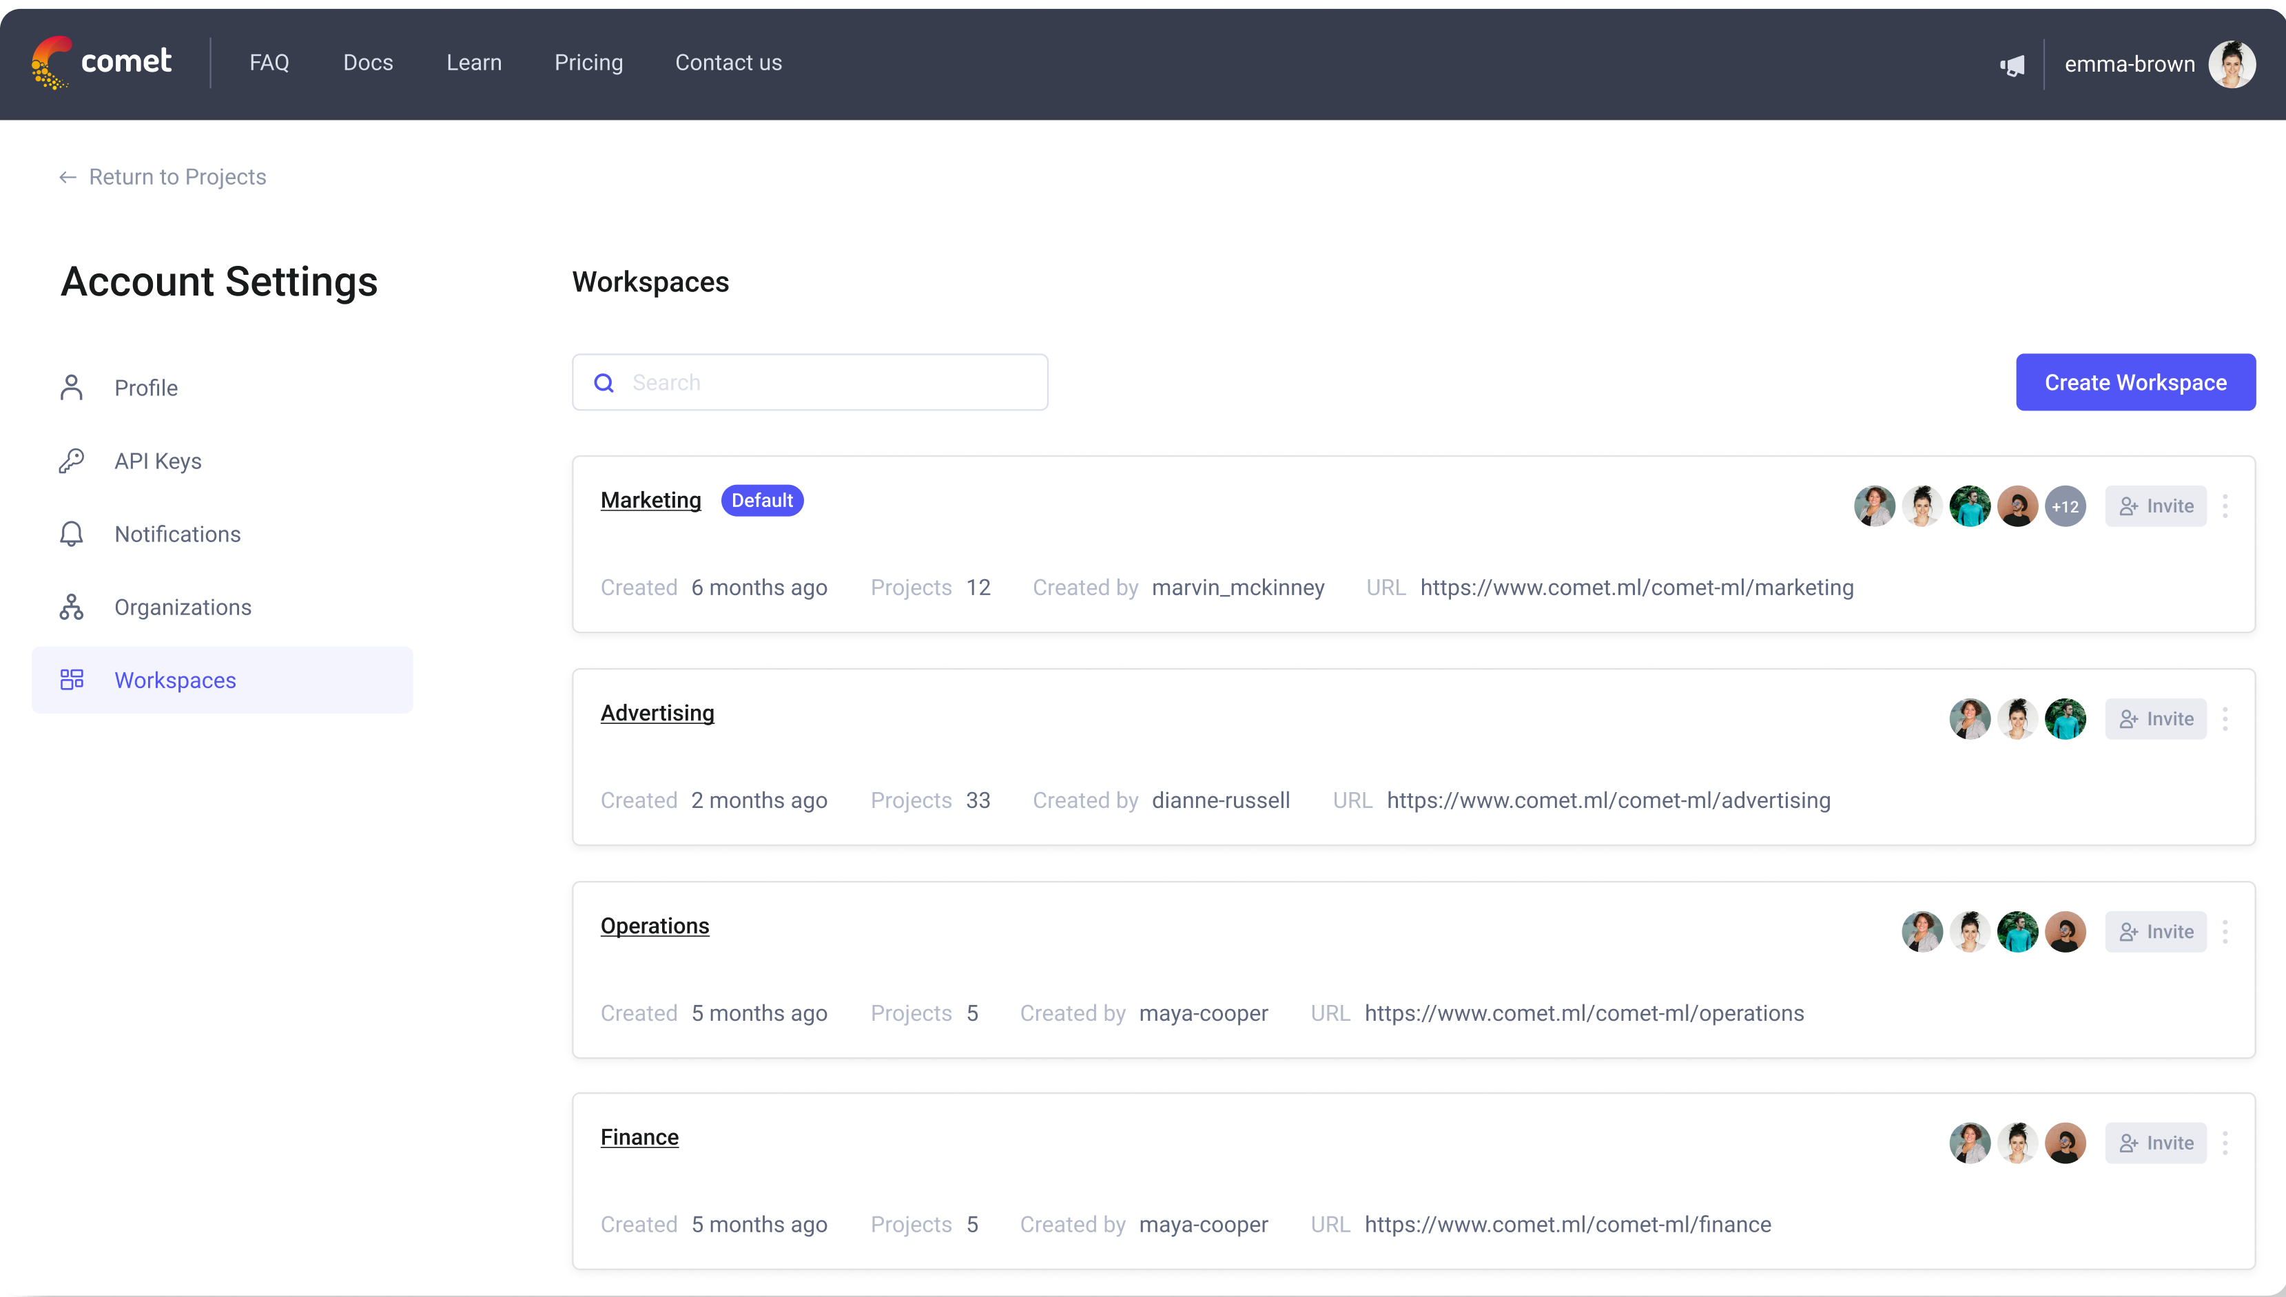Click the Profile person icon

click(71, 388)
